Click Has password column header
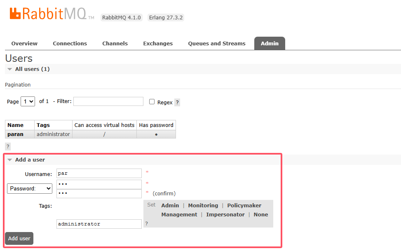The width and height of the screenshot is (401, 251). [156, 125]
